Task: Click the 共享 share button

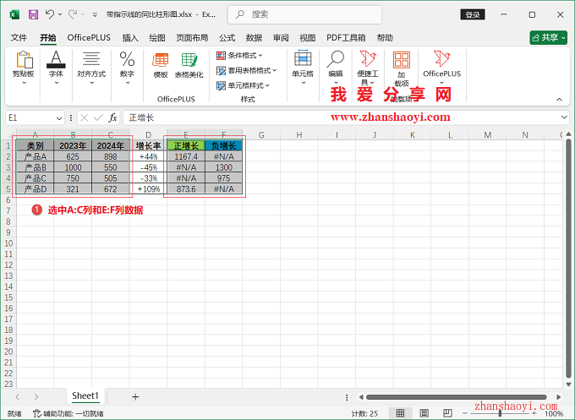Action: (548, 38)
